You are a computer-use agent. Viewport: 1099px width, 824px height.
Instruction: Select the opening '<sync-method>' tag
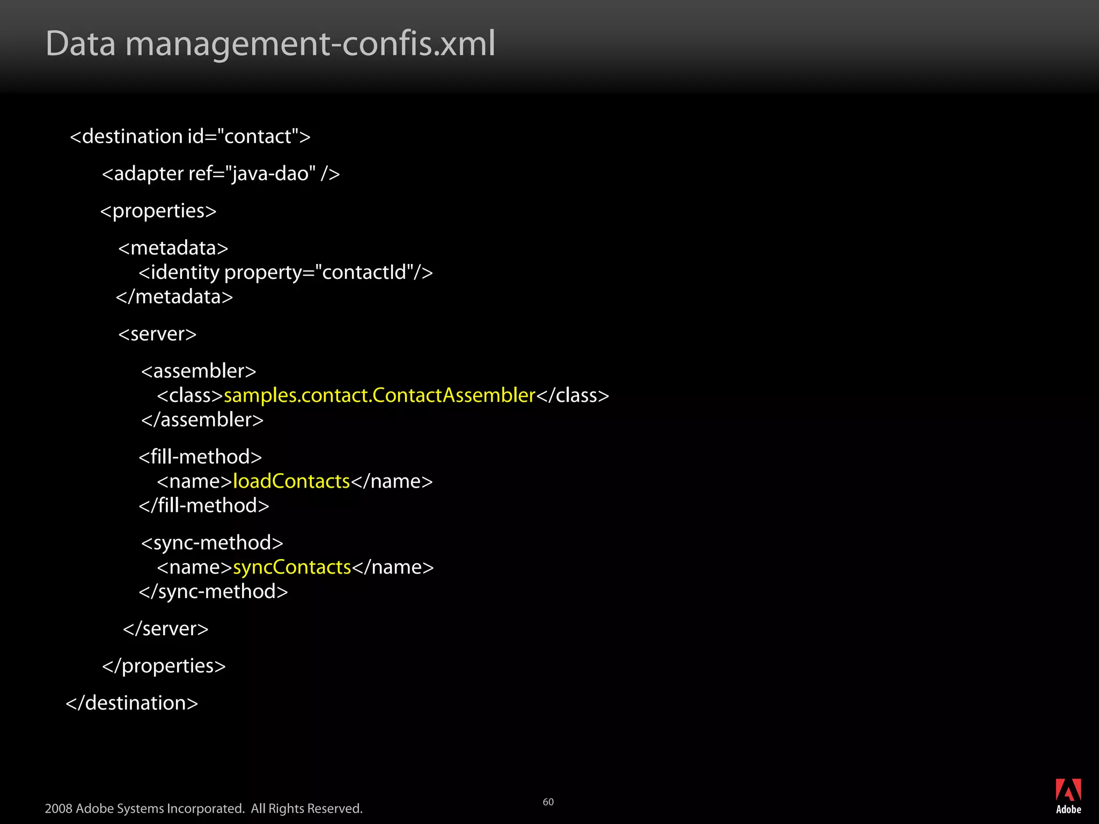[212, 543]
